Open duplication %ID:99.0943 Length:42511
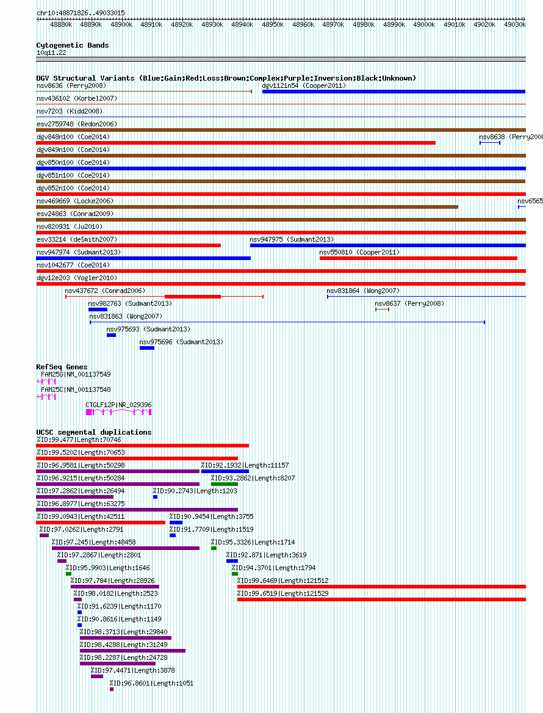The height and width of the screenshot is (713, 543). [x=101, y=523]
